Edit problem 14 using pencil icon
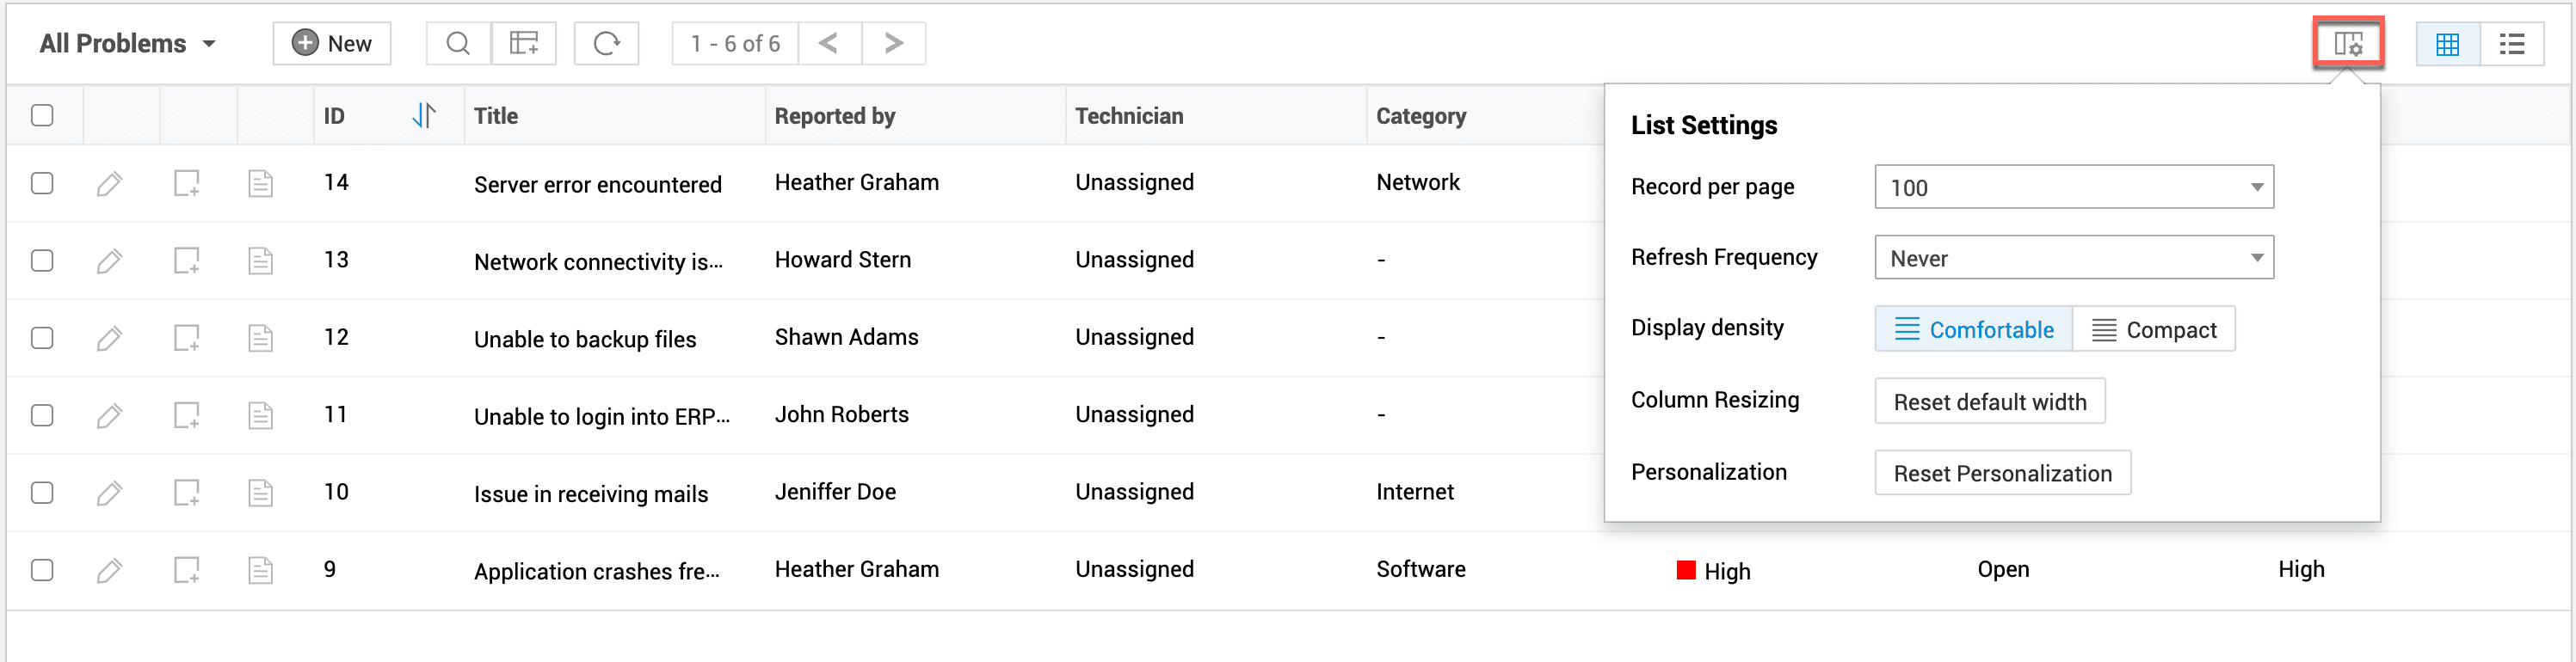This screenshot has height=662, width=2576. [109, 184]
